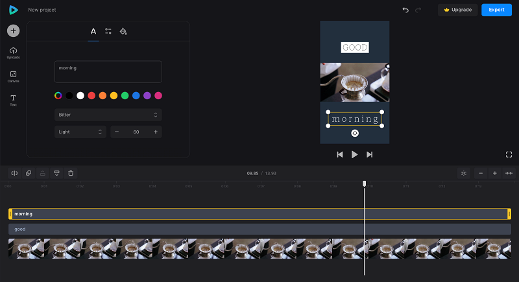Duplicate the selected clip

29,173
